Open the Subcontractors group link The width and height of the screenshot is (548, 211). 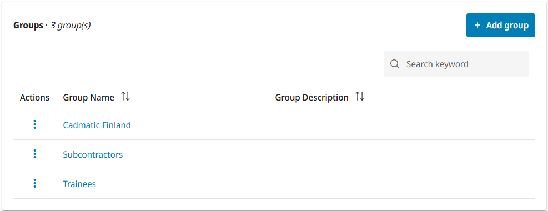point(93,154)
